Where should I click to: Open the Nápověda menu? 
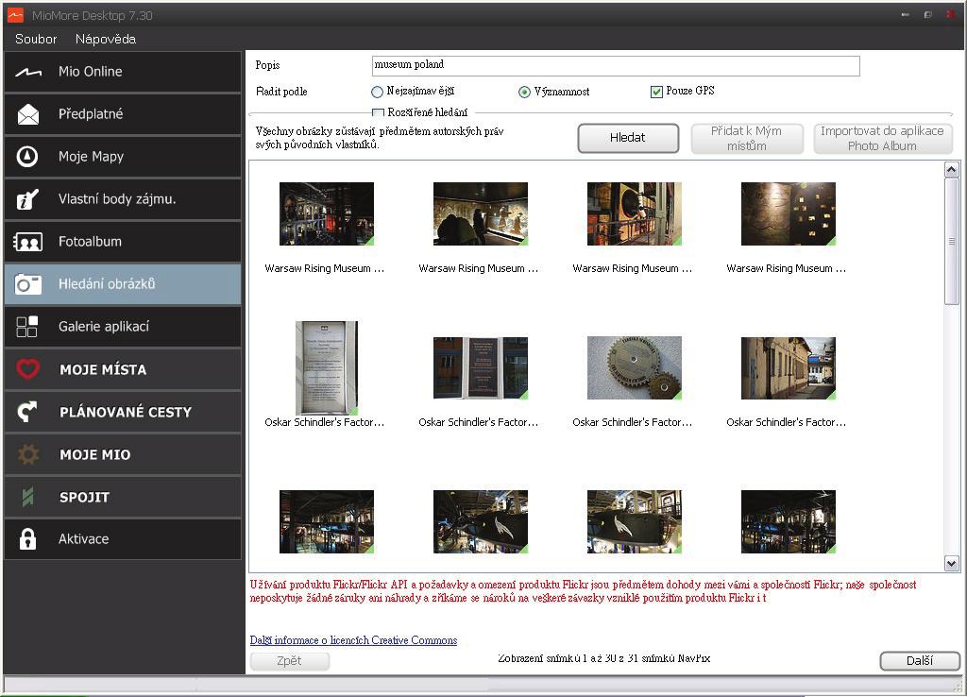point(106,39)
